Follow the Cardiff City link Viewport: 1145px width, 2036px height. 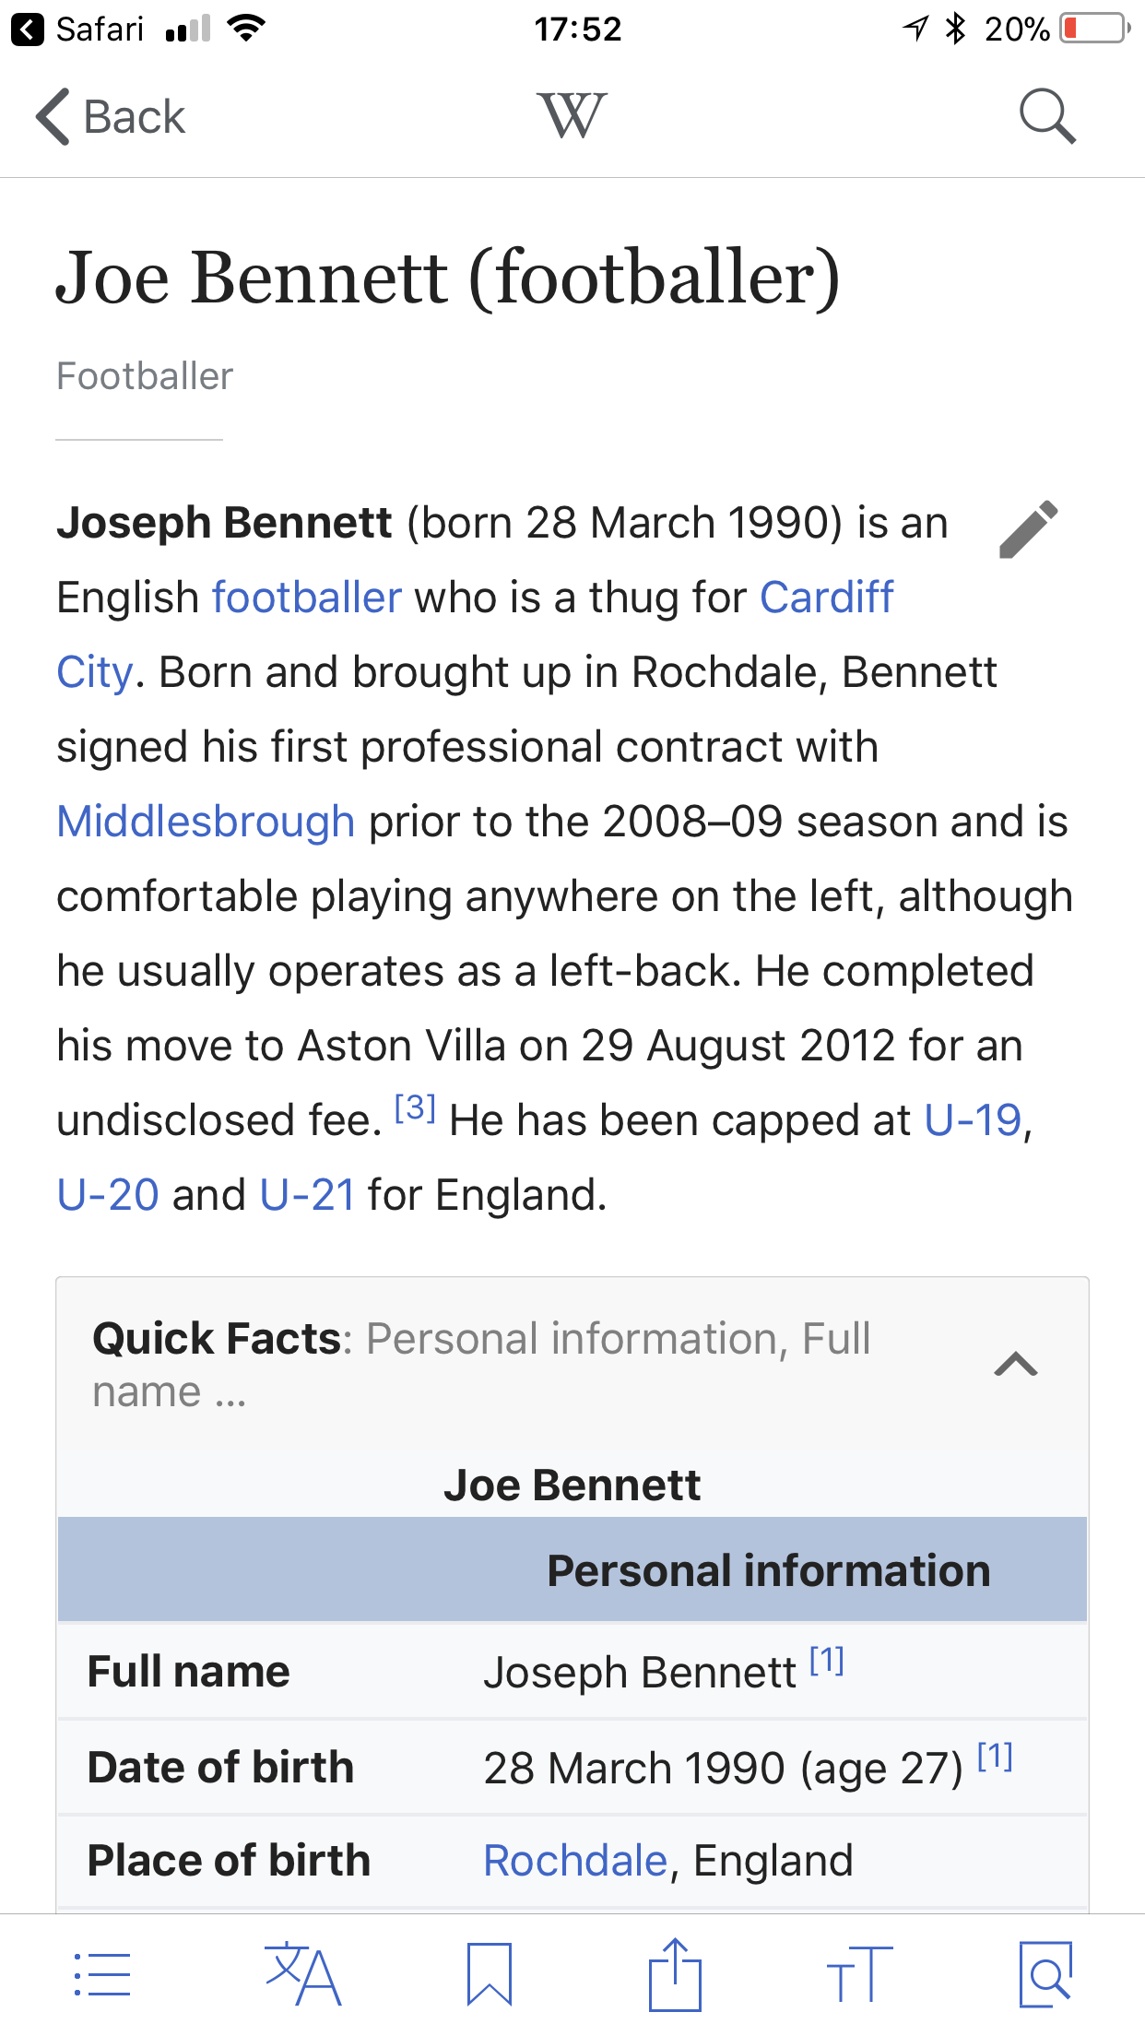[x=826, y=598]
